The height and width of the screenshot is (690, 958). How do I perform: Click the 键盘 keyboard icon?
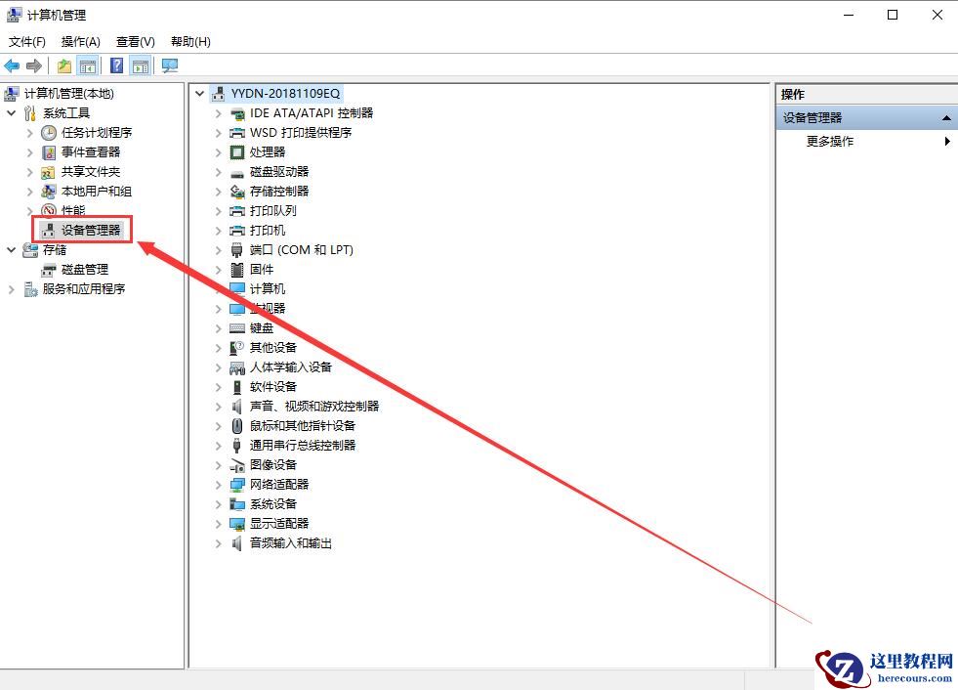click(x=237, y=328)
